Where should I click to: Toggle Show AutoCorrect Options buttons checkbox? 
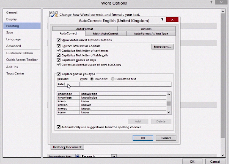pyautogui.click(x=59, y=40)
